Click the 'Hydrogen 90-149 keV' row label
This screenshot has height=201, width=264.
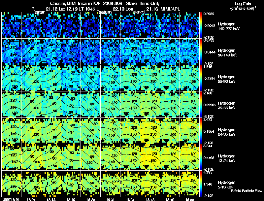click(227, 53)
